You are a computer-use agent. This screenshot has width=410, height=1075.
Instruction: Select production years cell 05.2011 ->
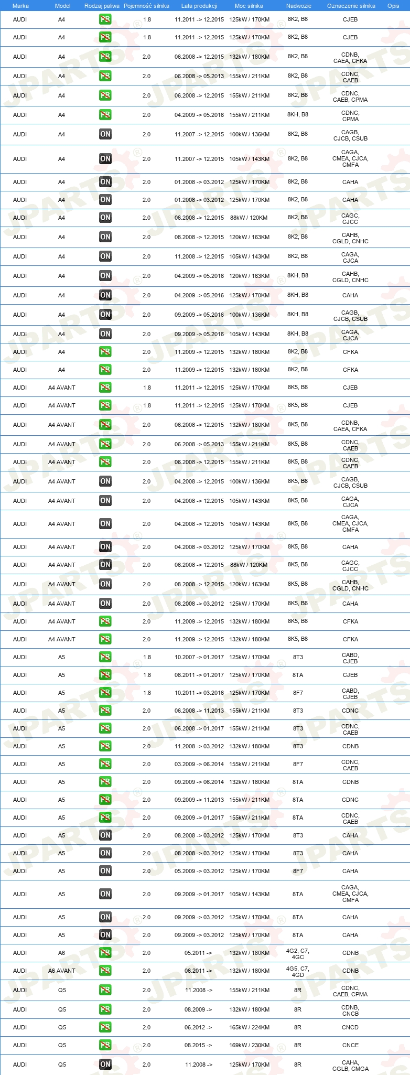click(198, 953)
